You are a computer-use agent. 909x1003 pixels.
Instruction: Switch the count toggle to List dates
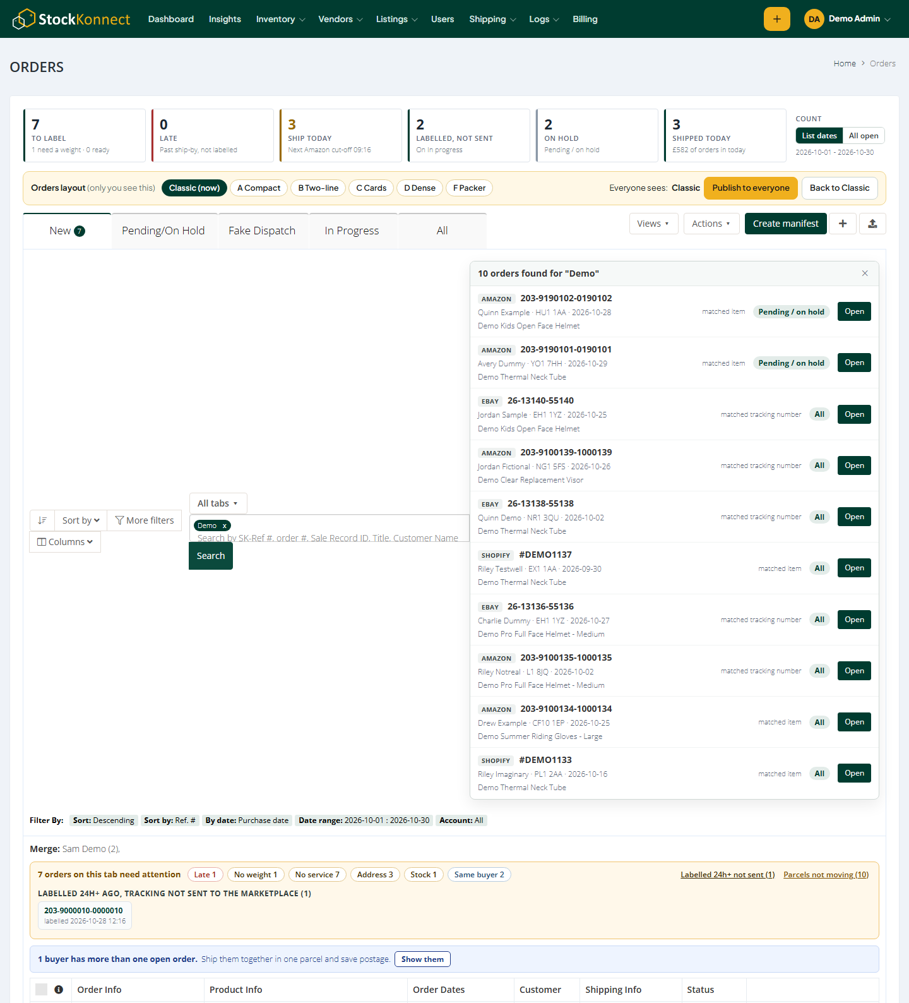(819, 136)
